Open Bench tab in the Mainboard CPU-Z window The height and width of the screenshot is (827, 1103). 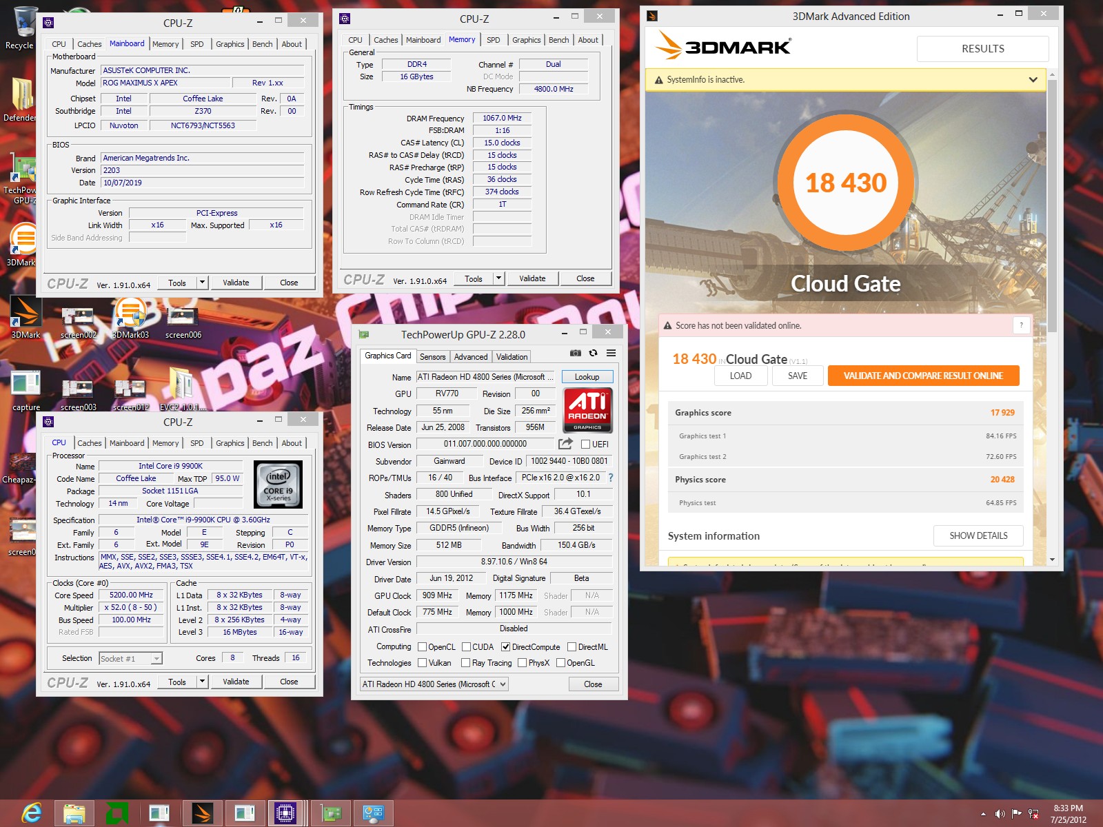pyautogui.click(x=262, y=44)
